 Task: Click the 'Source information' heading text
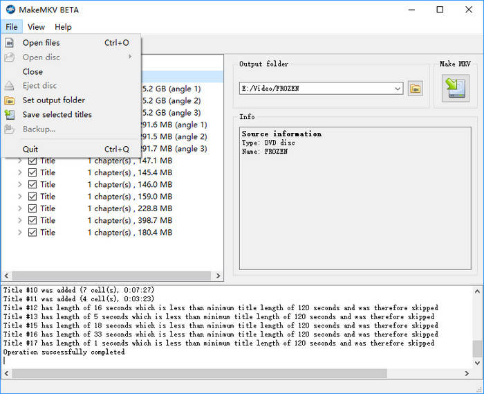tap(281, 134)
